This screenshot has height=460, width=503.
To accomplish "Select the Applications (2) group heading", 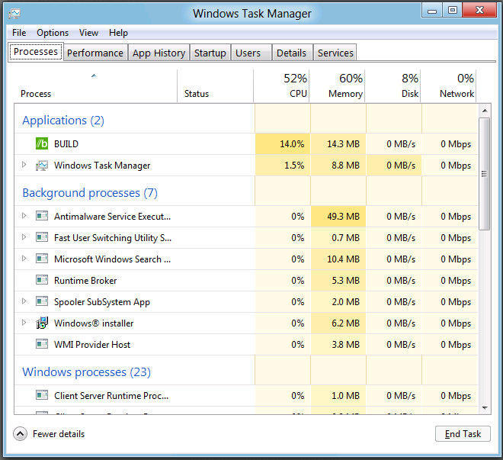I will [63, 121].
